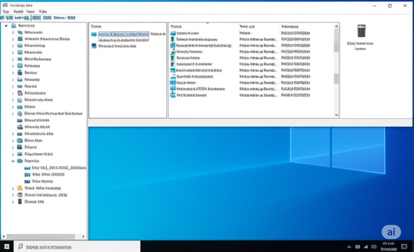
Task: Collapse the root node of the tree
Action: 6,25
